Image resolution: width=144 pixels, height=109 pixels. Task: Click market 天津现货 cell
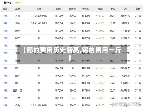[x=125, y=61]
